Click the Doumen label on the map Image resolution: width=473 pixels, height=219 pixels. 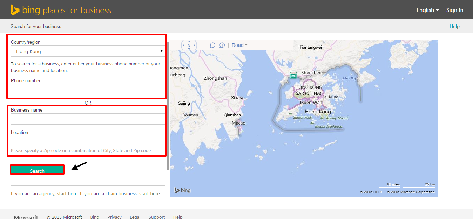click(190, 115)
